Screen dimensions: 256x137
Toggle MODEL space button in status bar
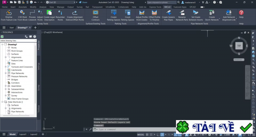(141, 134)
